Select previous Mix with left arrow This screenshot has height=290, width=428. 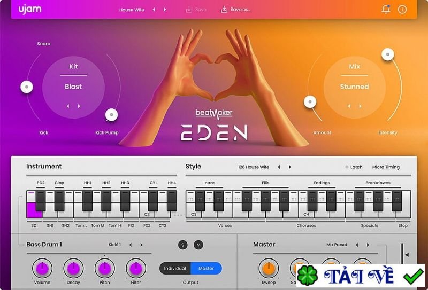(349, 106)
